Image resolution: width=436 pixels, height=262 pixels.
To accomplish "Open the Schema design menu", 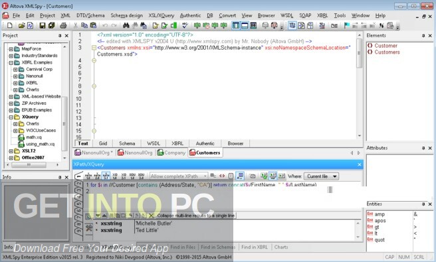I will tap(126, 15).
